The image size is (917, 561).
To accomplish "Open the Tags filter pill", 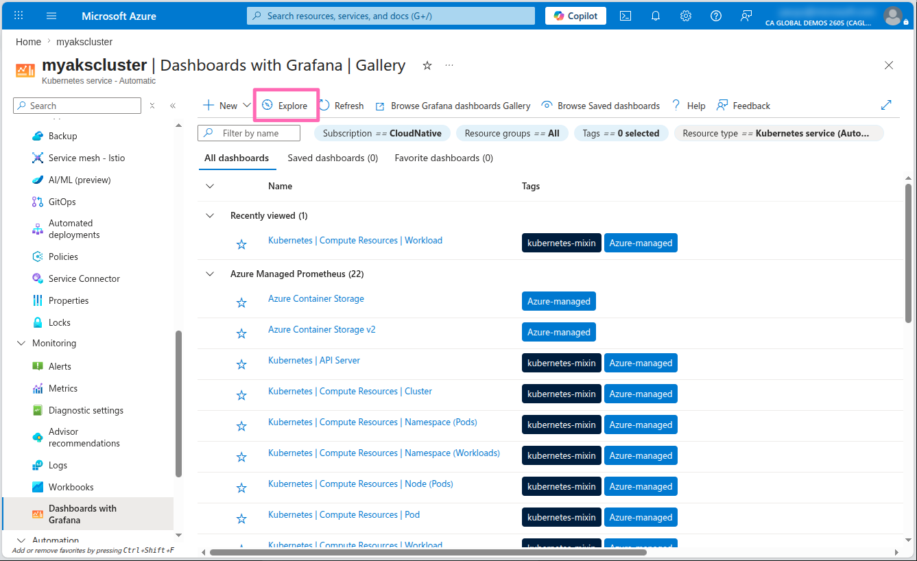I will [621, 133].
